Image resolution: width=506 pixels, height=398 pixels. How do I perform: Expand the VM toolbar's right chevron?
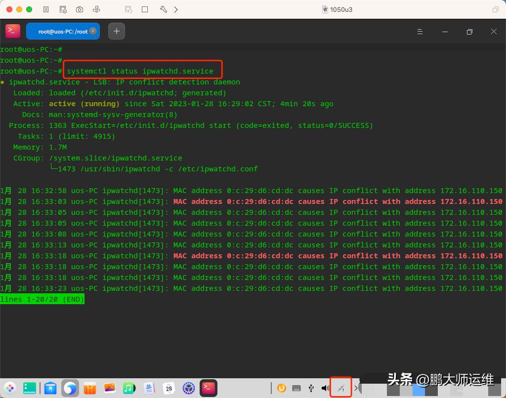tap(176, 9)
